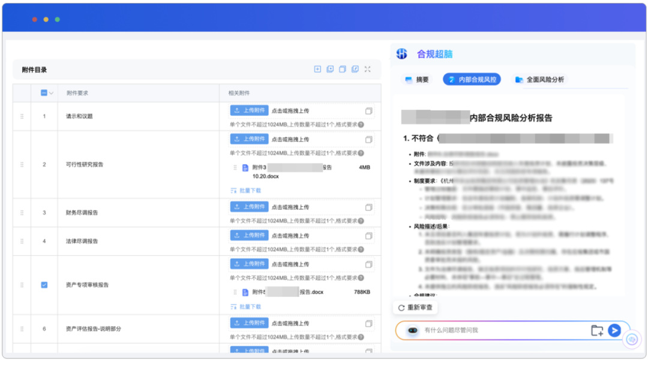The image size is (648, 365).
Task: Click copy icon in 请示和议题 row
Action: click(x=368, y=111)
